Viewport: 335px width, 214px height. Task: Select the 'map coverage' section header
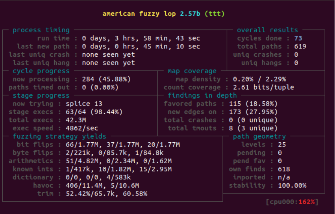tap(192, 71)
